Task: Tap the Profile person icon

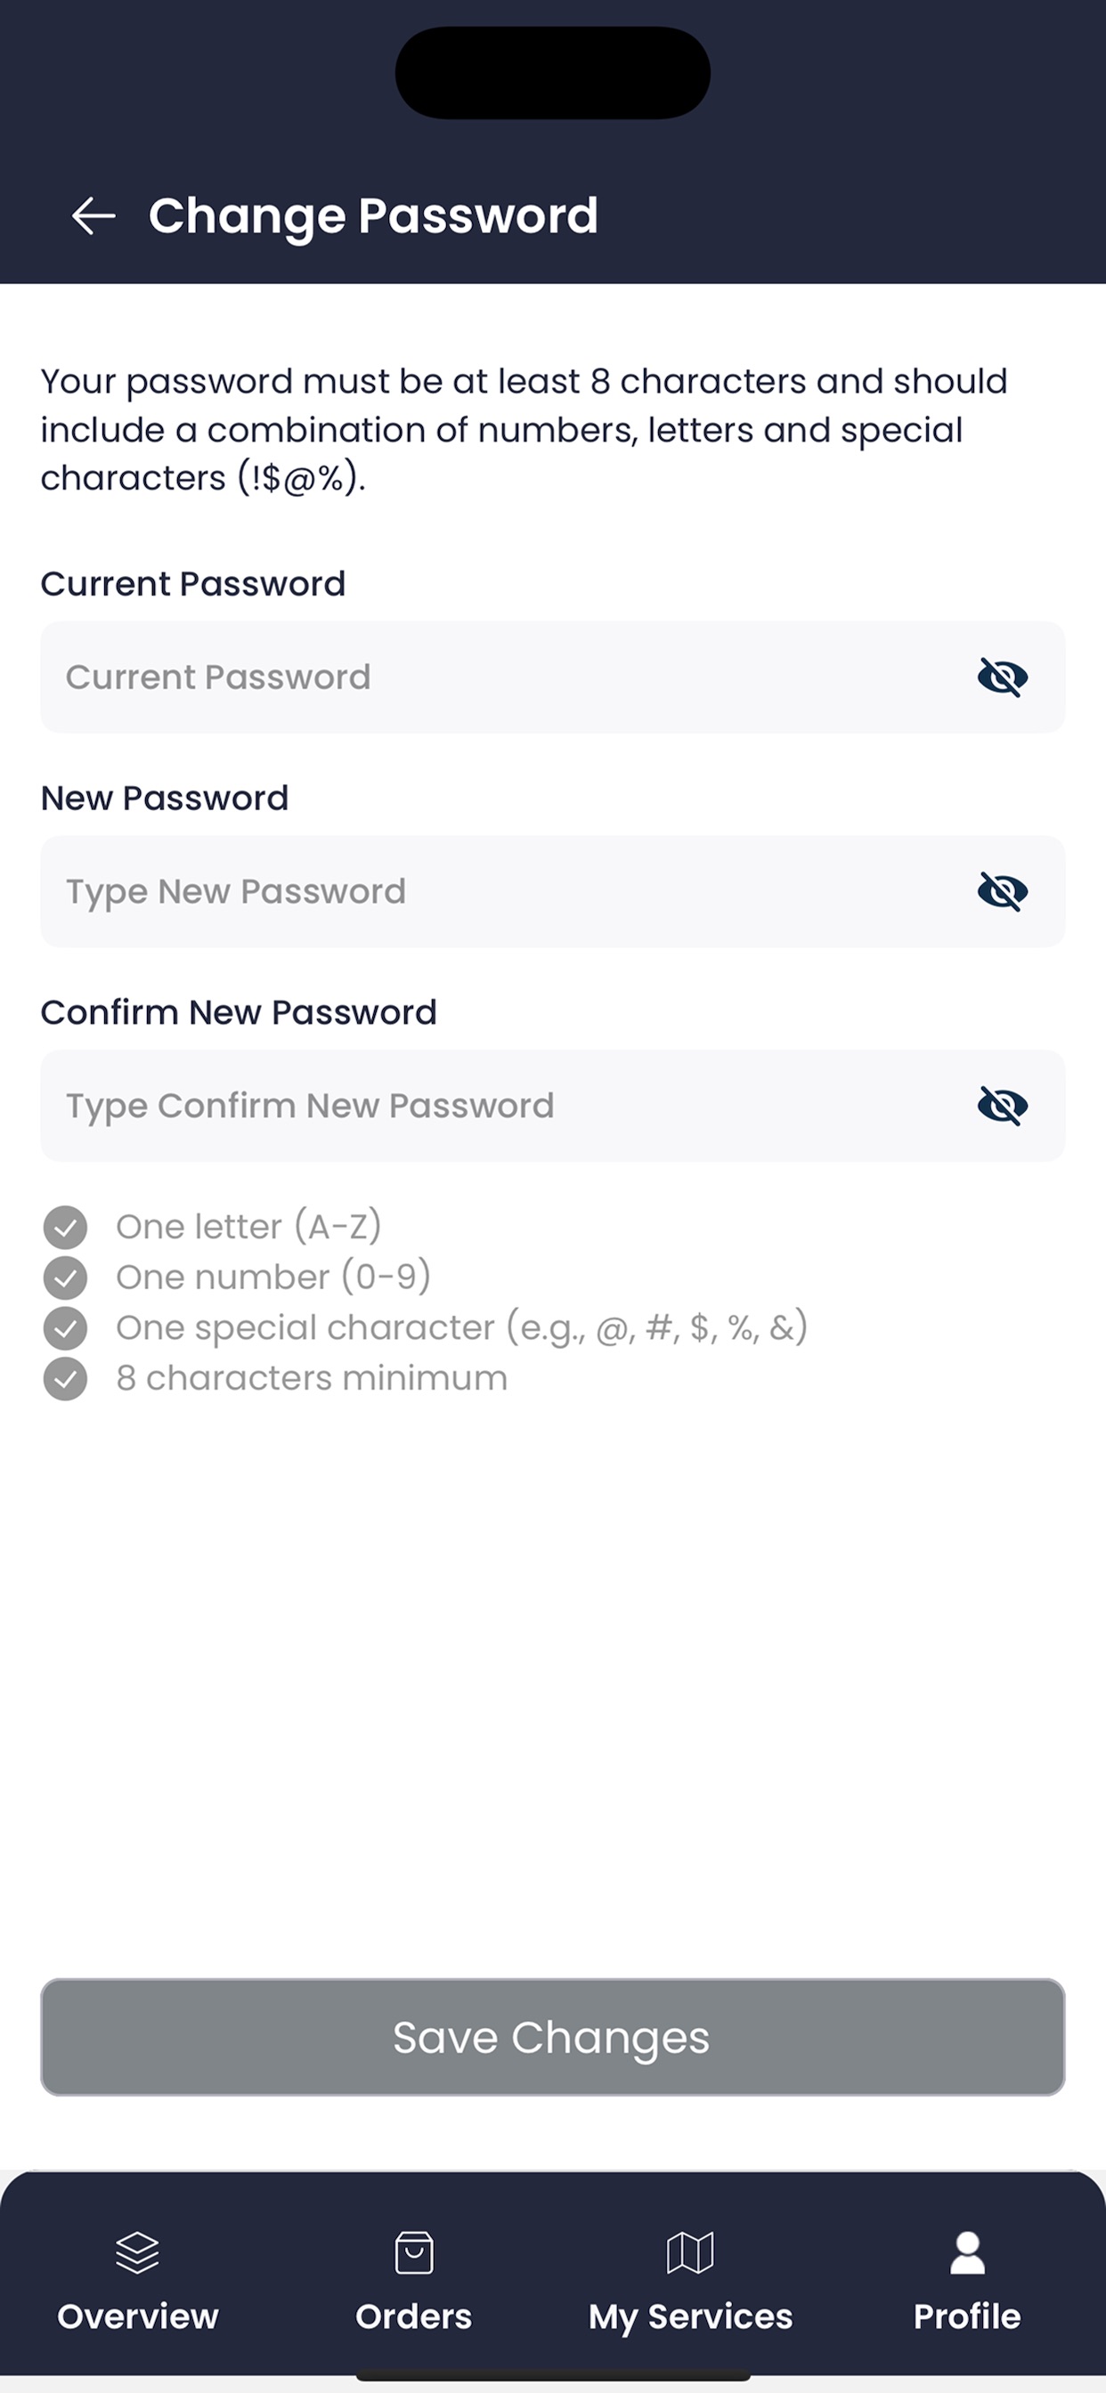Action: tap(966, 2251)
